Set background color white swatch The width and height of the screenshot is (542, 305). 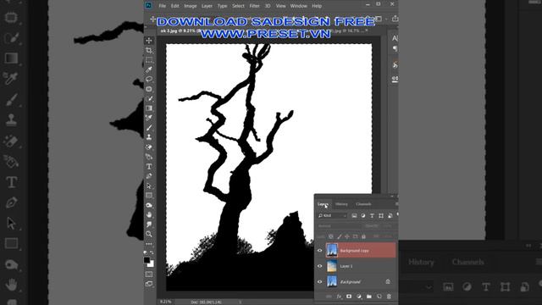click(152, 264)
